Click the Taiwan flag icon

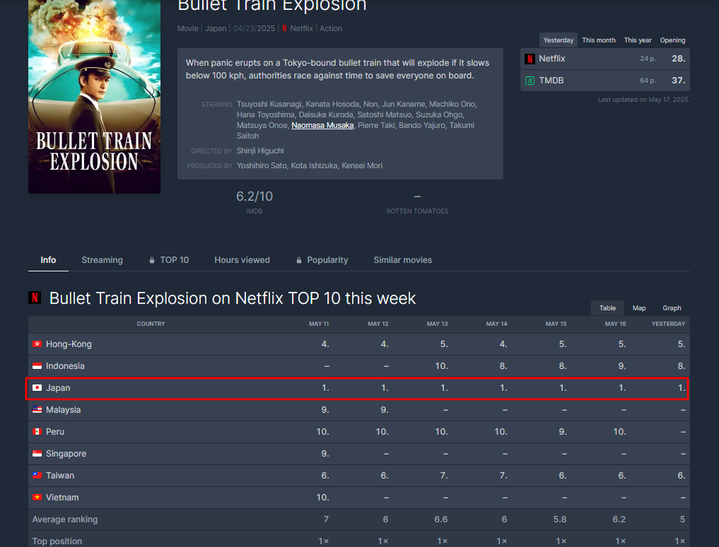pos(37,476)
